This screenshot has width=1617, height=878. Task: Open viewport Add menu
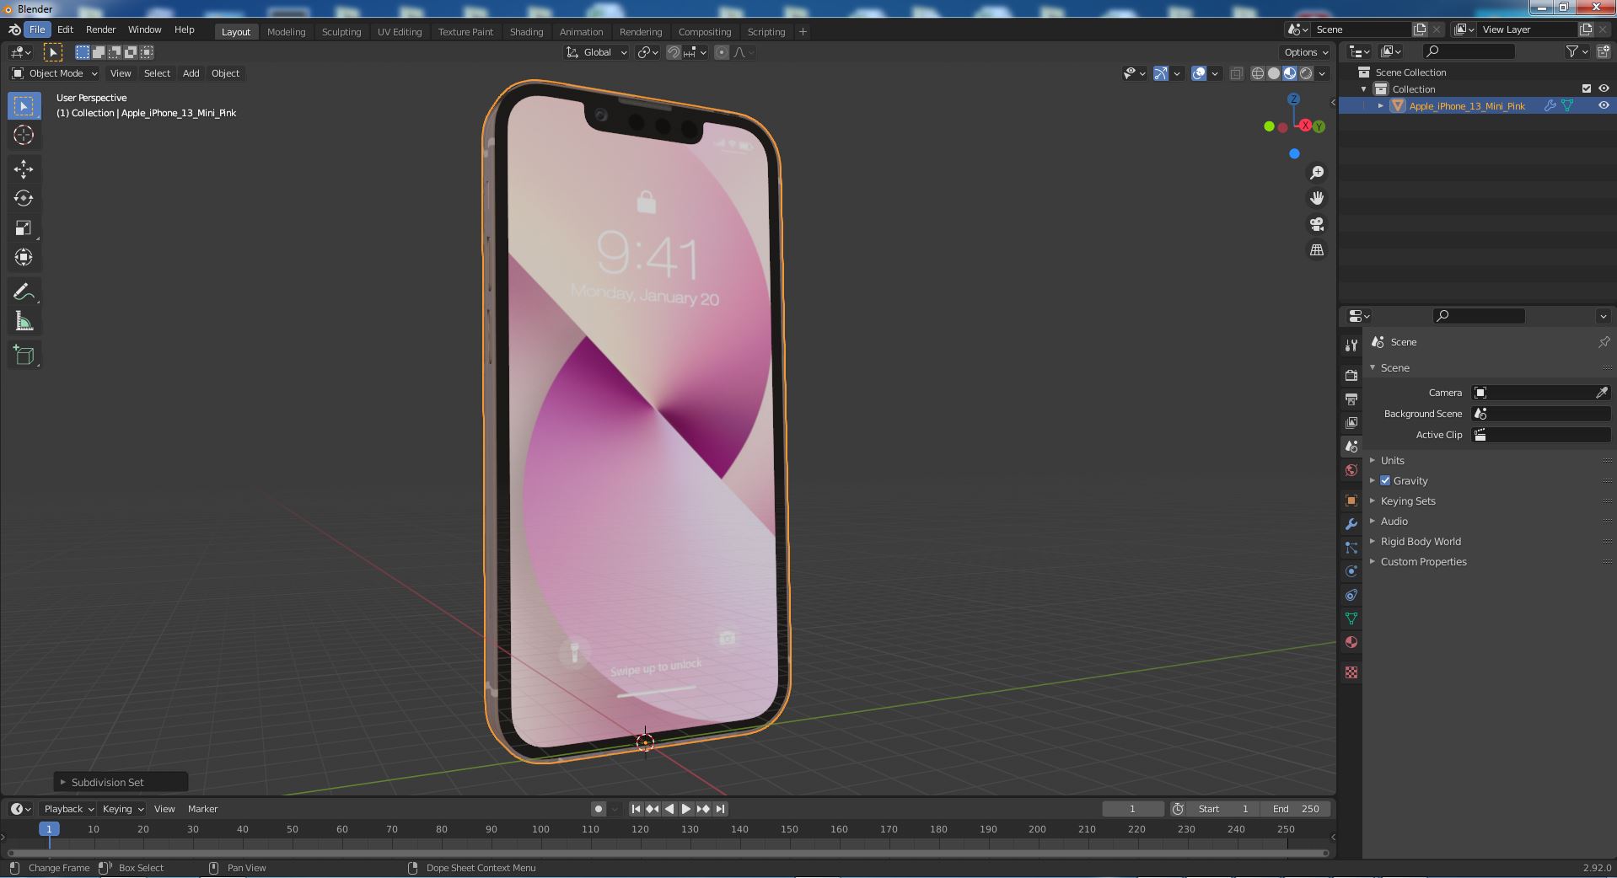tap(191, 73)
